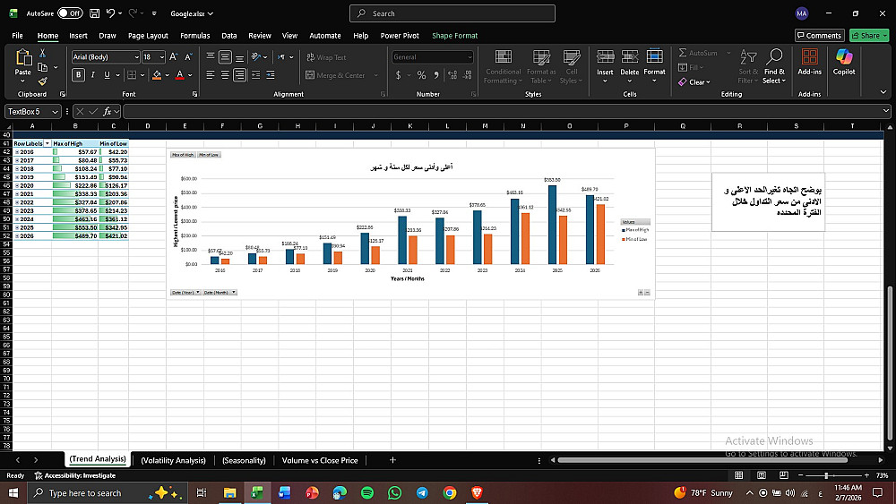
Task: Click Max of High chart field button
Action: pyautogui.click(x=183, y=155)
